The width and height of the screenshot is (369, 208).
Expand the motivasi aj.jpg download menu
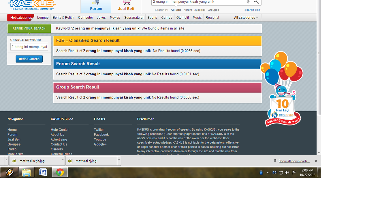pyautogui.click(x=119, y=161)
